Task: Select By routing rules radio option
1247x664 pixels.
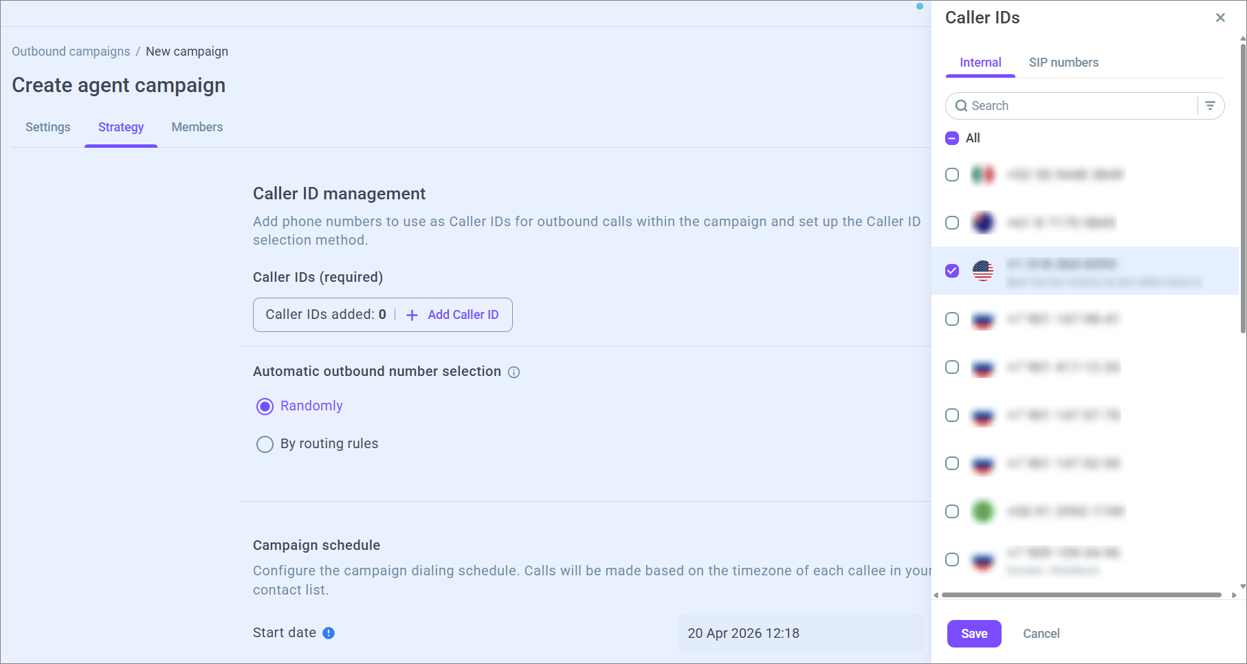Action: pos(265,444)
